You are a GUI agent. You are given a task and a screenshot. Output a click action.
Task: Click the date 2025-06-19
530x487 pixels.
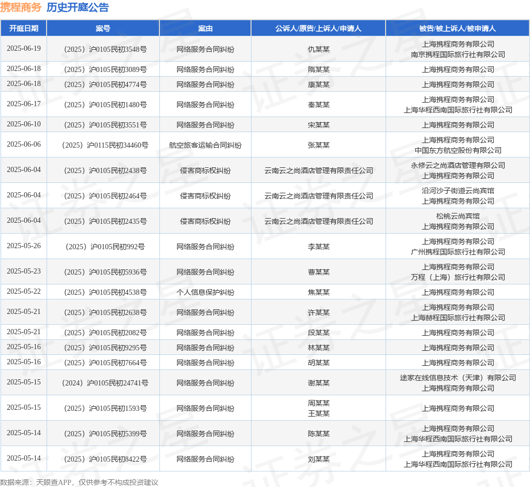coord(24,48)
